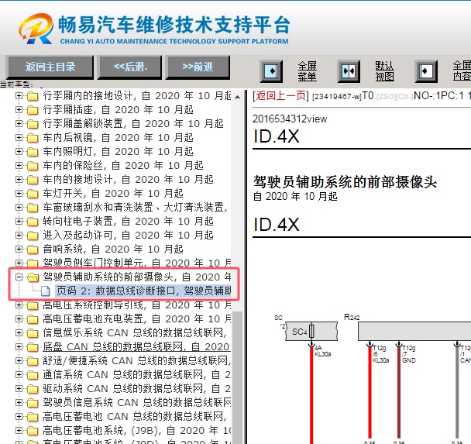Open the 默认视图 text label
This screenshot has height=444, width=471.
click(x=384, y=71)
